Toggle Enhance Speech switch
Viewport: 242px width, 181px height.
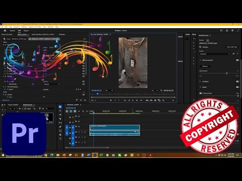click(237, 60)
